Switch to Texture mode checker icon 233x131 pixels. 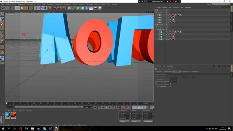coord(2,24)
